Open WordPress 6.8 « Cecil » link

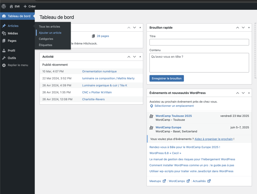(165, 153)
